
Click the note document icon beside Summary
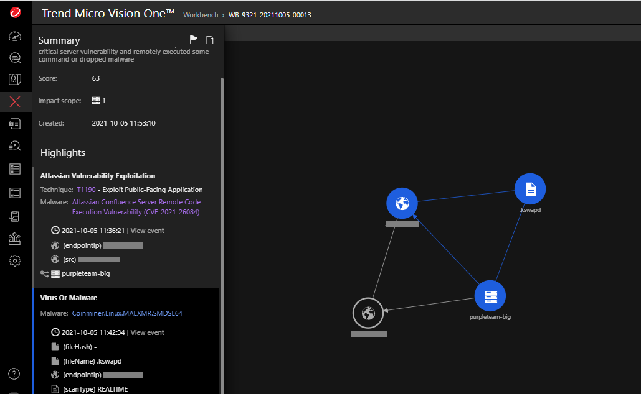coord(210,40)
